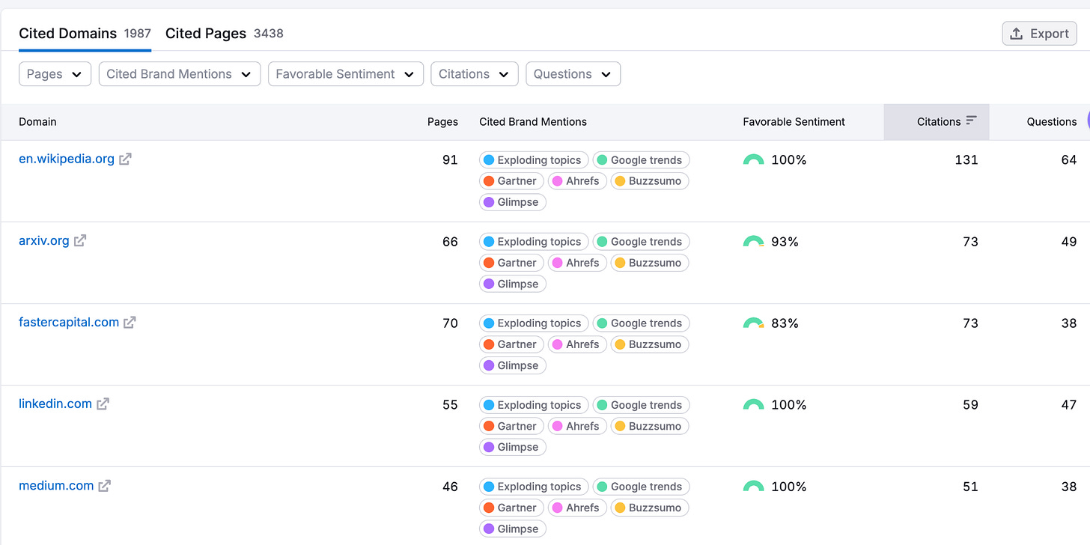Click Exploding topics tag in en.wikipedia.org row

pos(534,160)
